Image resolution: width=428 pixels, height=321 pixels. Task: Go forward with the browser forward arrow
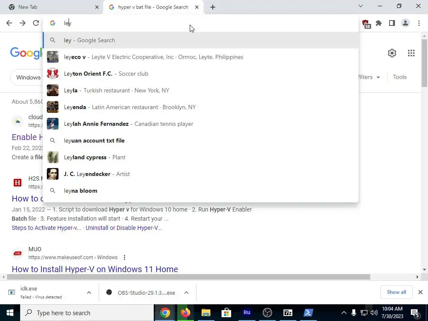click(23, 23)
